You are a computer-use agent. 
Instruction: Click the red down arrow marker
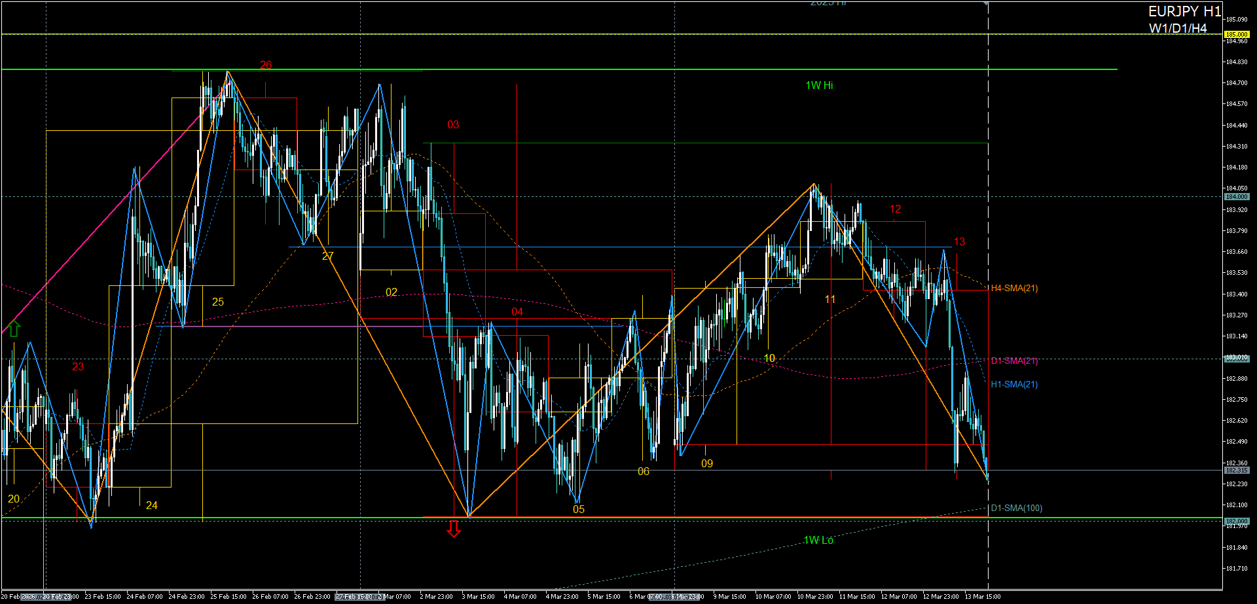[454, 529]
